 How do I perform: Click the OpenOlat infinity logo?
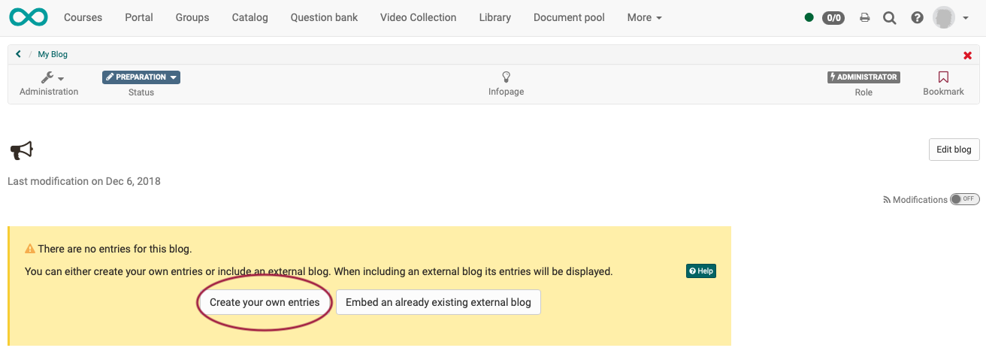click(x=29, y=17)
